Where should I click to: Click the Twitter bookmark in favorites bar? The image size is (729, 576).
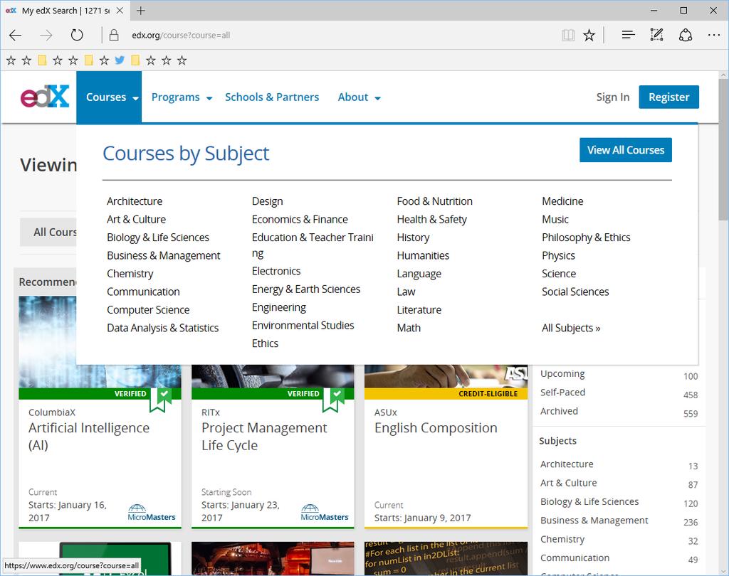(x=120, y=60)
